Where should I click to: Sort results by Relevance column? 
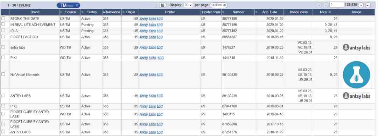pos(112,12)
